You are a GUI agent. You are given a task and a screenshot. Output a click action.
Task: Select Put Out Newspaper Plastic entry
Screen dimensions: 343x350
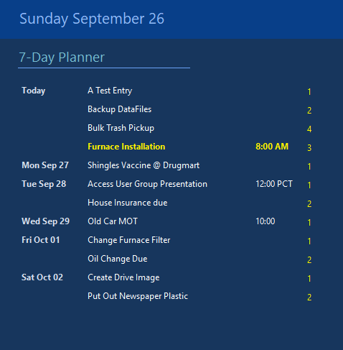[x=138, y=296]
